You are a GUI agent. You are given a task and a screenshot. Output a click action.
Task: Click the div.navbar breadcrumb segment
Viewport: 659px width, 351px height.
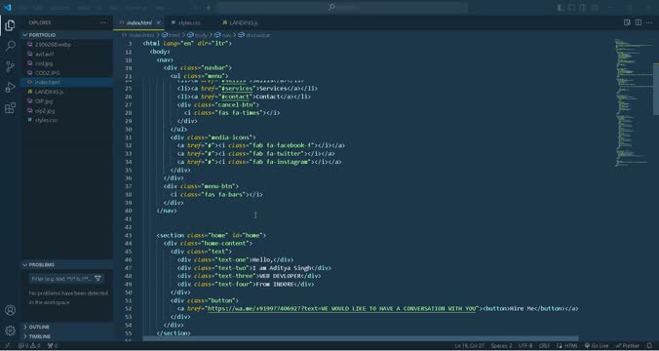pyautogui.click(x=255, y=35)
